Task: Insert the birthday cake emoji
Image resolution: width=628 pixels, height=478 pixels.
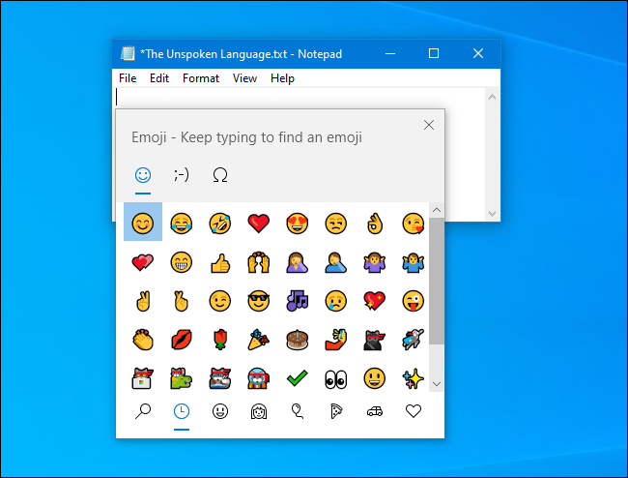Action: pyautogui.click(x=298, y=340)
